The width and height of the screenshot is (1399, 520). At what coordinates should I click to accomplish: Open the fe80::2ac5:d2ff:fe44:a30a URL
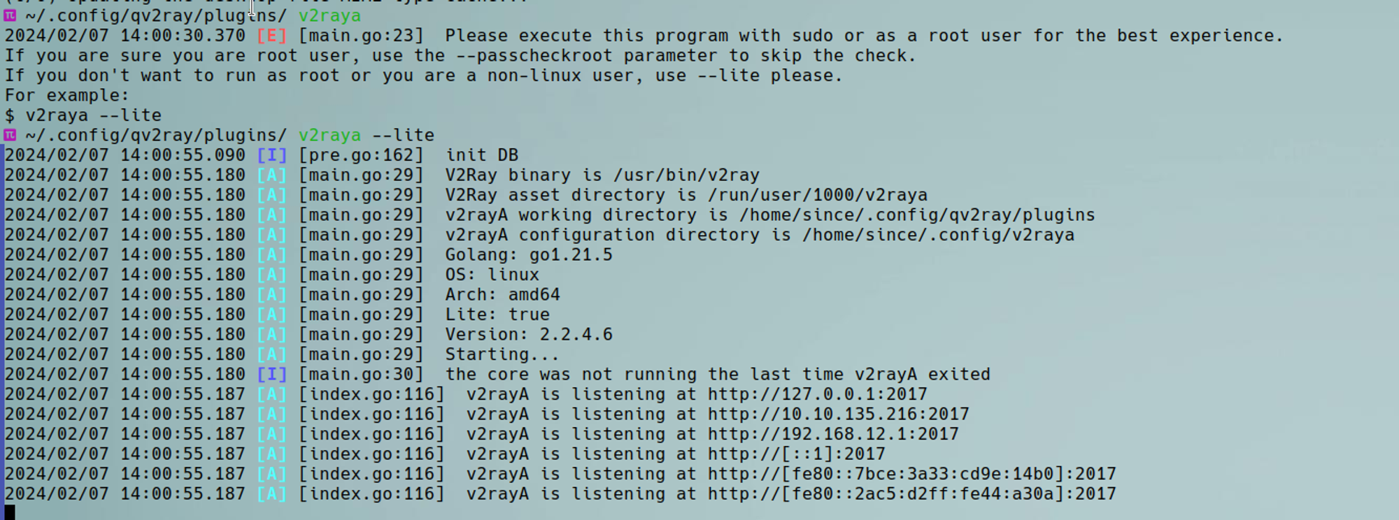(911, 494)
